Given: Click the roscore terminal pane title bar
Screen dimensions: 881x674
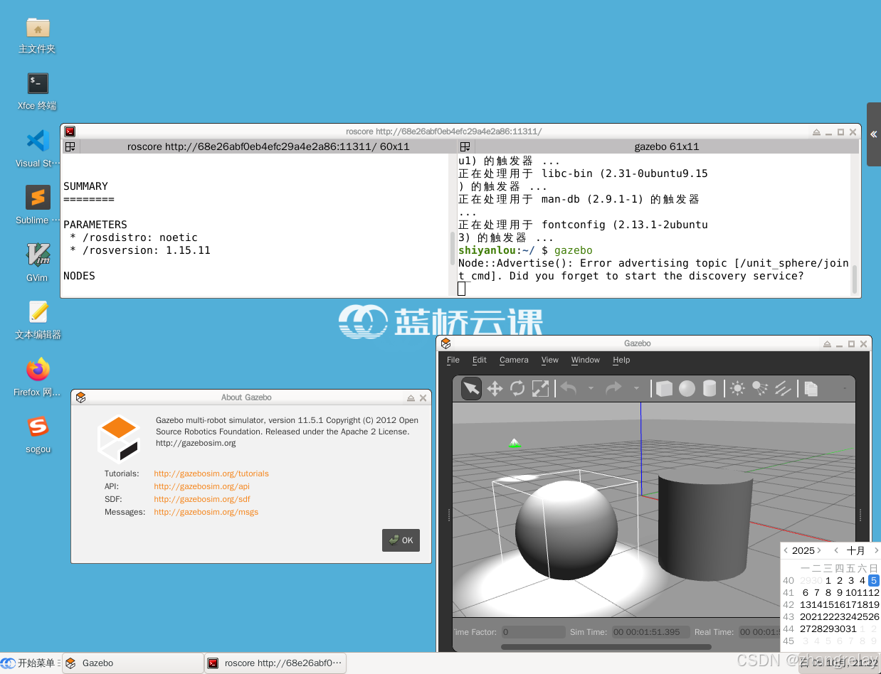Looking at the screenshot, I should pos(268,146).
